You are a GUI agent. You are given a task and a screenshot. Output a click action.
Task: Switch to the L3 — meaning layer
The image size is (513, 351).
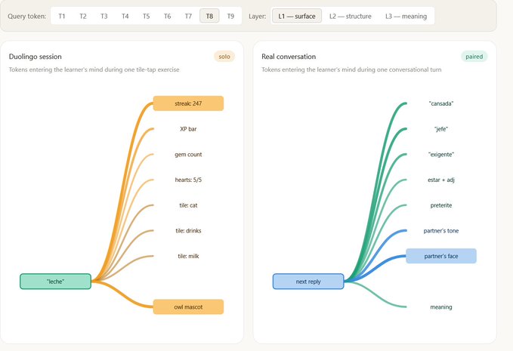[x=406, y=16]
